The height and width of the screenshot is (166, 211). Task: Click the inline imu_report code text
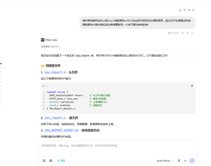pyautogui.click(x=83, y=55)
